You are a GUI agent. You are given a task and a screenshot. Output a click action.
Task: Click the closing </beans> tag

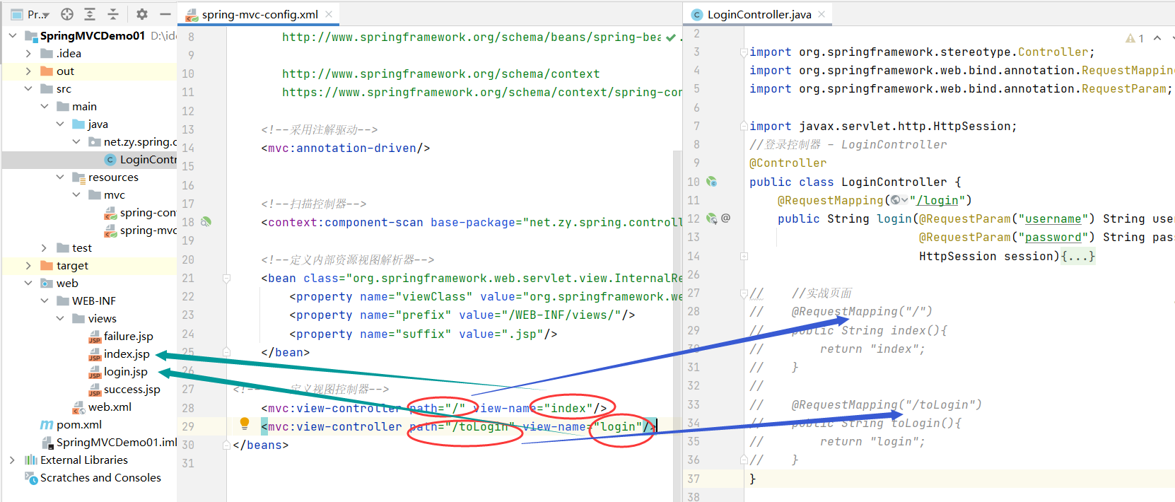tap(261, 445)
